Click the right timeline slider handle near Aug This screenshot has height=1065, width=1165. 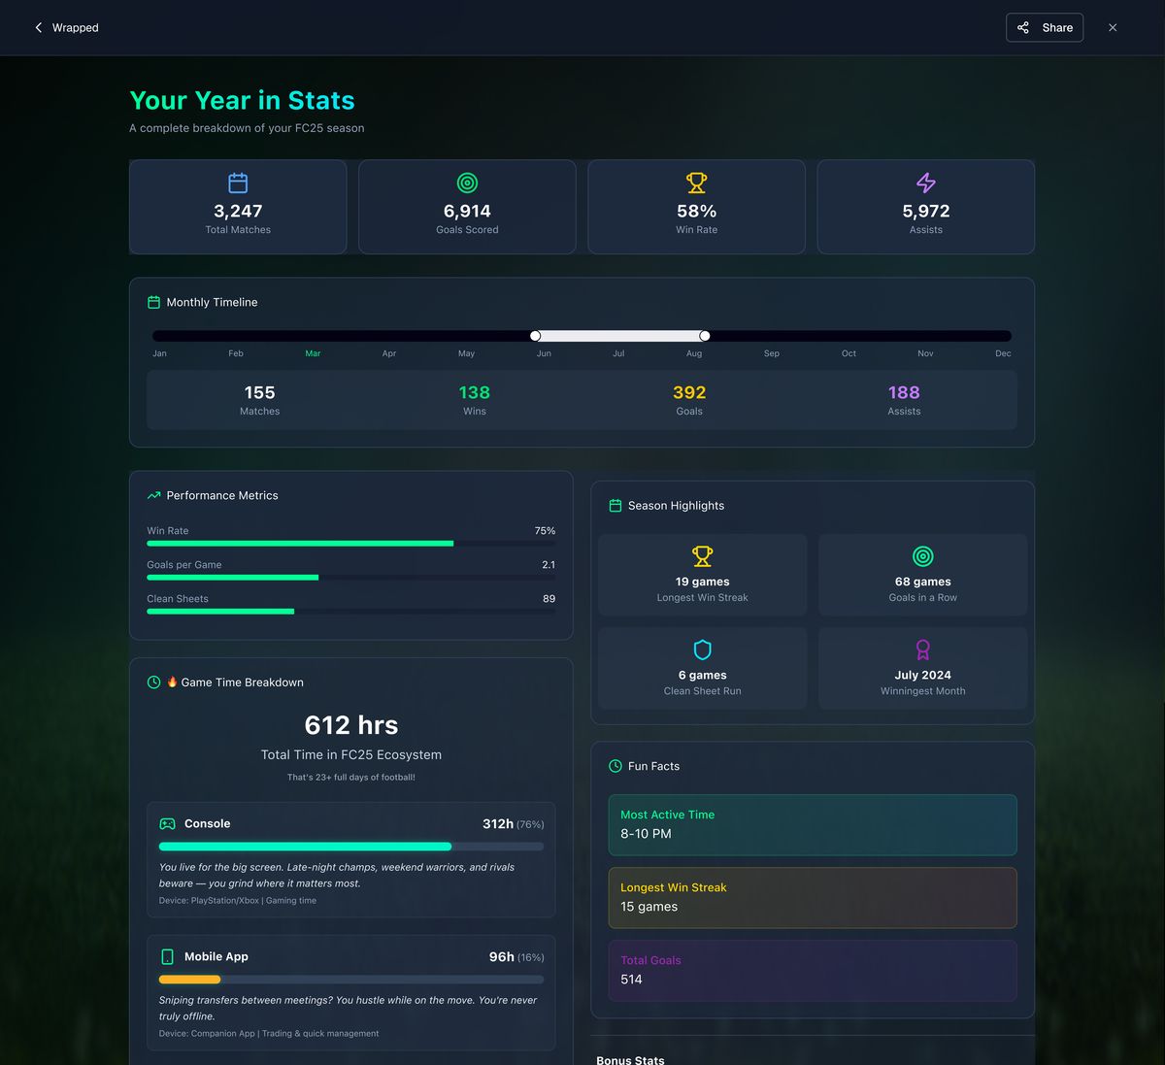click(x=705, y=336)
